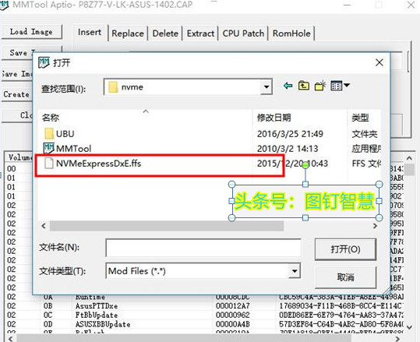
Task: Click the 文件名 input field
Action: pyautogui.click(x=203, y=248)
